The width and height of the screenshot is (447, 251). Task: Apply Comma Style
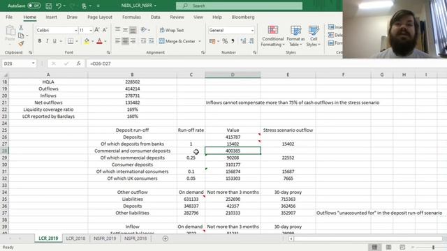(233, 41)
